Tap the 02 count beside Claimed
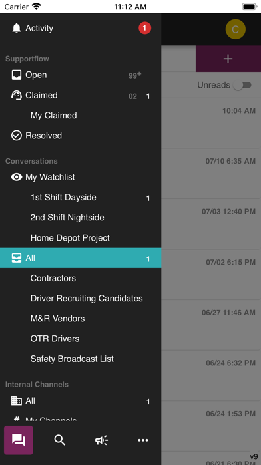 pyautogui.click(x=132, y=96)
